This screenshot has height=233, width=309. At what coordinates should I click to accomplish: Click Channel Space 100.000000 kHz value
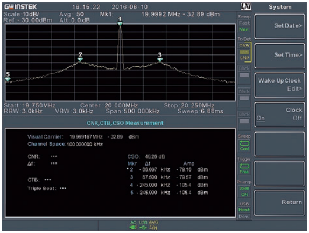coord(85,145)
